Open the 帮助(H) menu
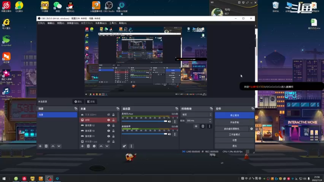This screenshot has height=182, width=324. click(x=123, y=23)
